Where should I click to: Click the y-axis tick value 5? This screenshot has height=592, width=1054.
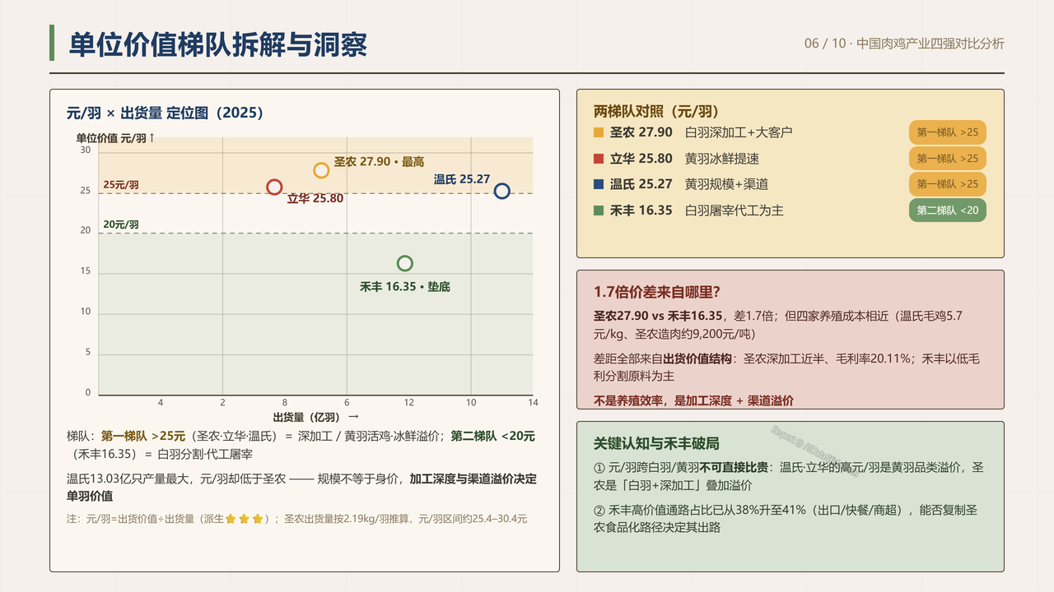coord(88,352)
